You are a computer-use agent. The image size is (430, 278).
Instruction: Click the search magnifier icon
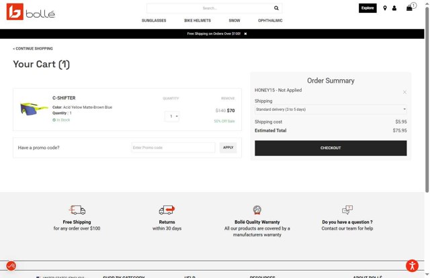276,8
